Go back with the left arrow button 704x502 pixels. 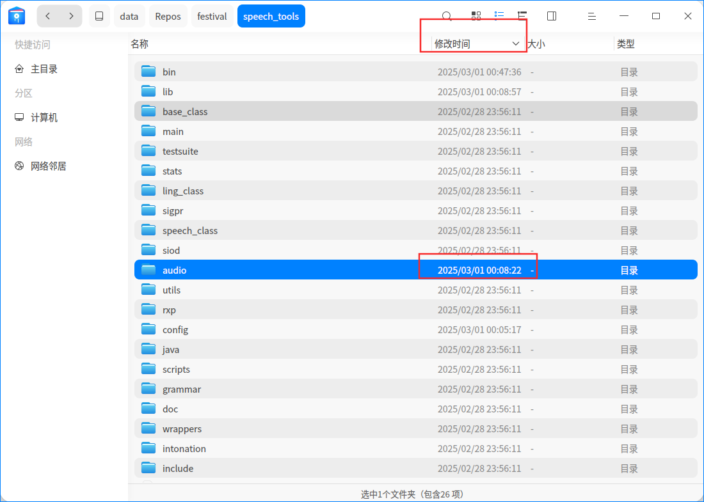(x=48, y=16)
